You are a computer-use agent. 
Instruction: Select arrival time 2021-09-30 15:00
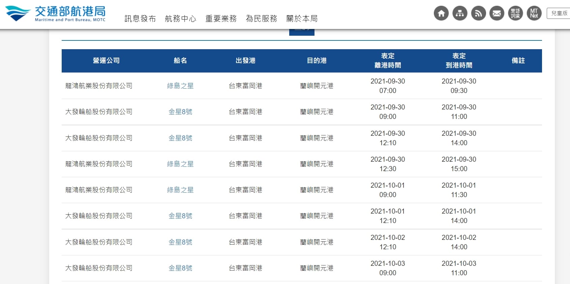(459, 164)
